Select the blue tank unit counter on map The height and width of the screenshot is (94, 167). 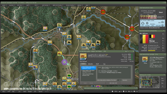point(35,67)
